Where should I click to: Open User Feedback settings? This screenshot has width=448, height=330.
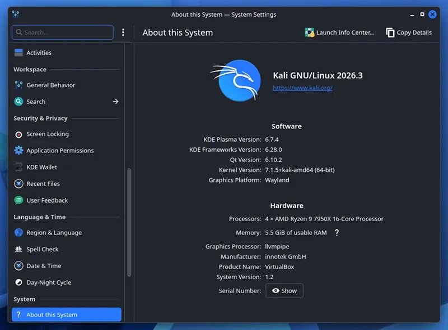(66, 200)
